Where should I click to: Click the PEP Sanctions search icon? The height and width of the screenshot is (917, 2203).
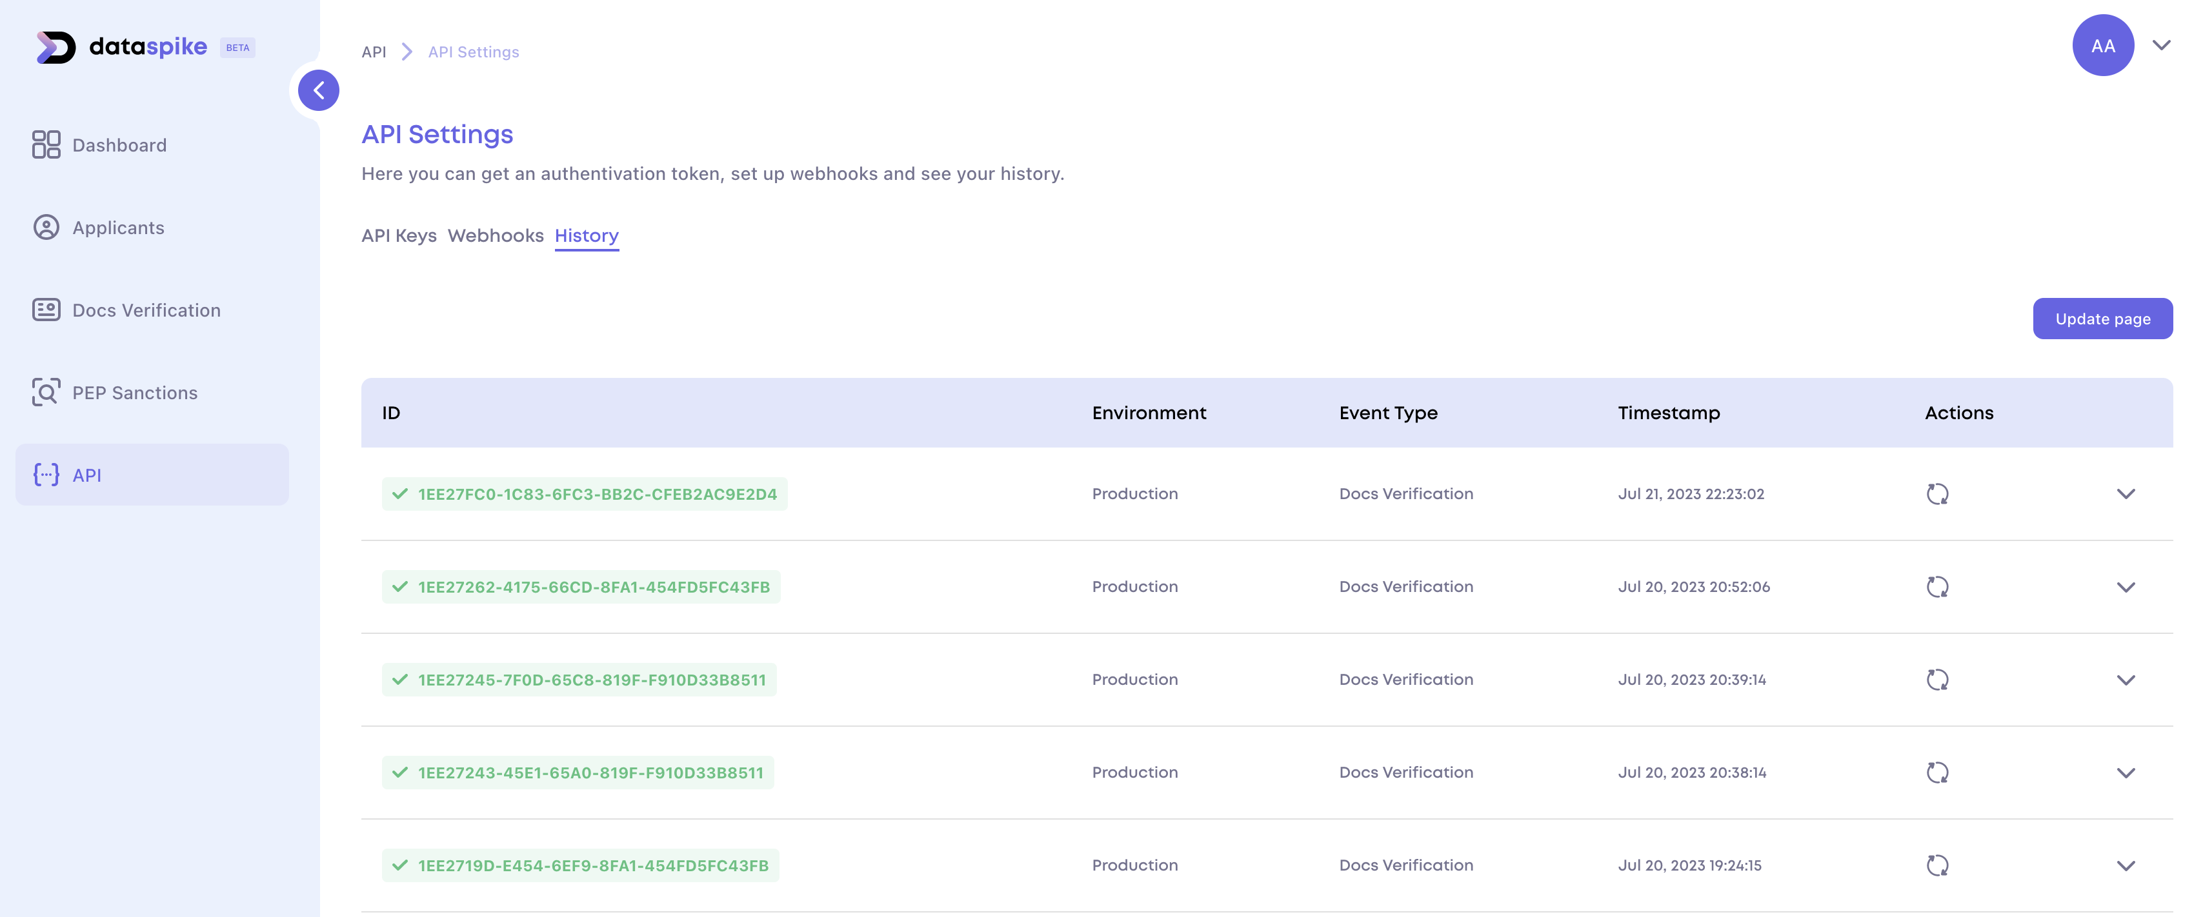pos(46,392)
